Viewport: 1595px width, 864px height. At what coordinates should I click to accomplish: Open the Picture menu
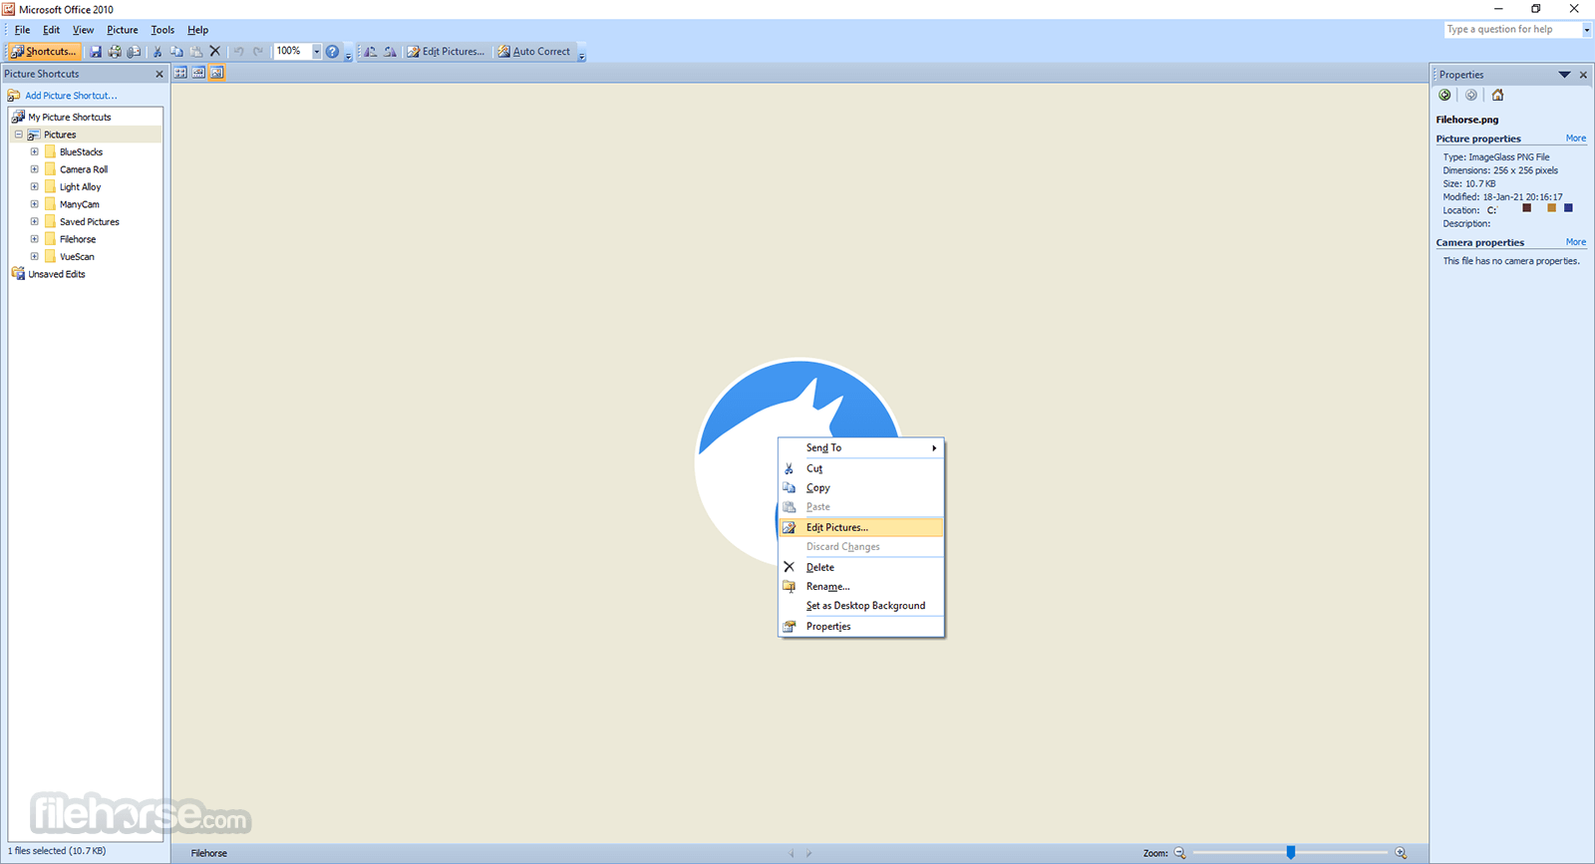point(123,30)
